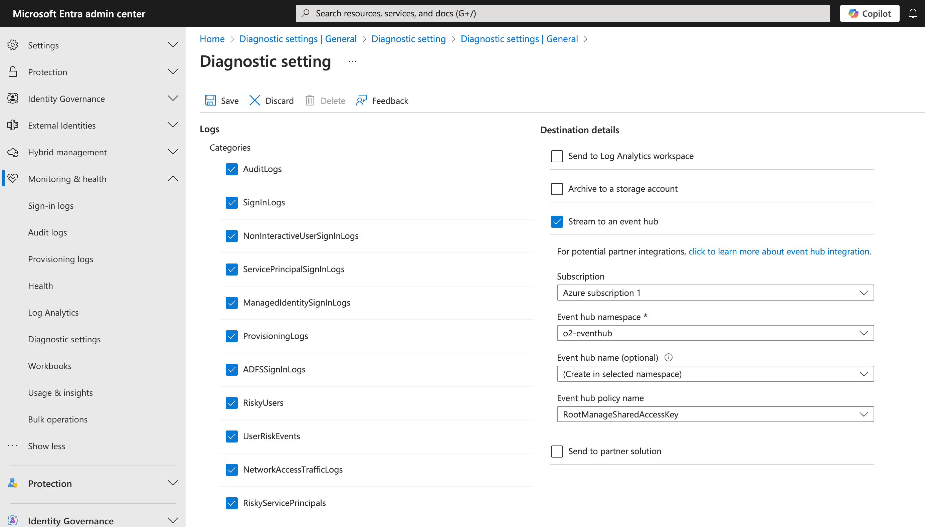Image resolution: width=925 pixels, height=527 pixels.
Task: Open Workbooks from the navigation menu
Action: click(49, 366)
